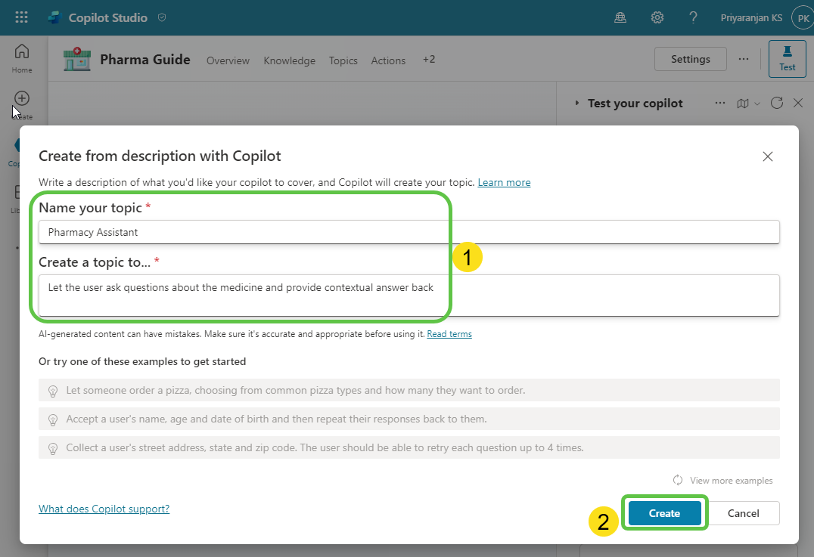Close the Create from description dialog

(767, 156)
